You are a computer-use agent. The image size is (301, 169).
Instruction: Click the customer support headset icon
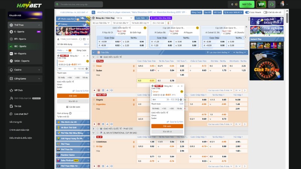(271, 4)
